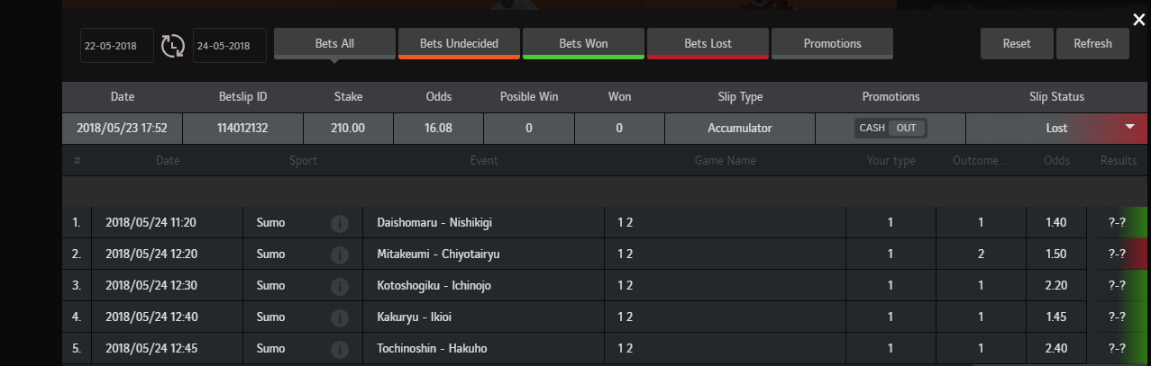Click info icon for Mitakeumi - Chiyotairyu

click(x=340, y=254)
